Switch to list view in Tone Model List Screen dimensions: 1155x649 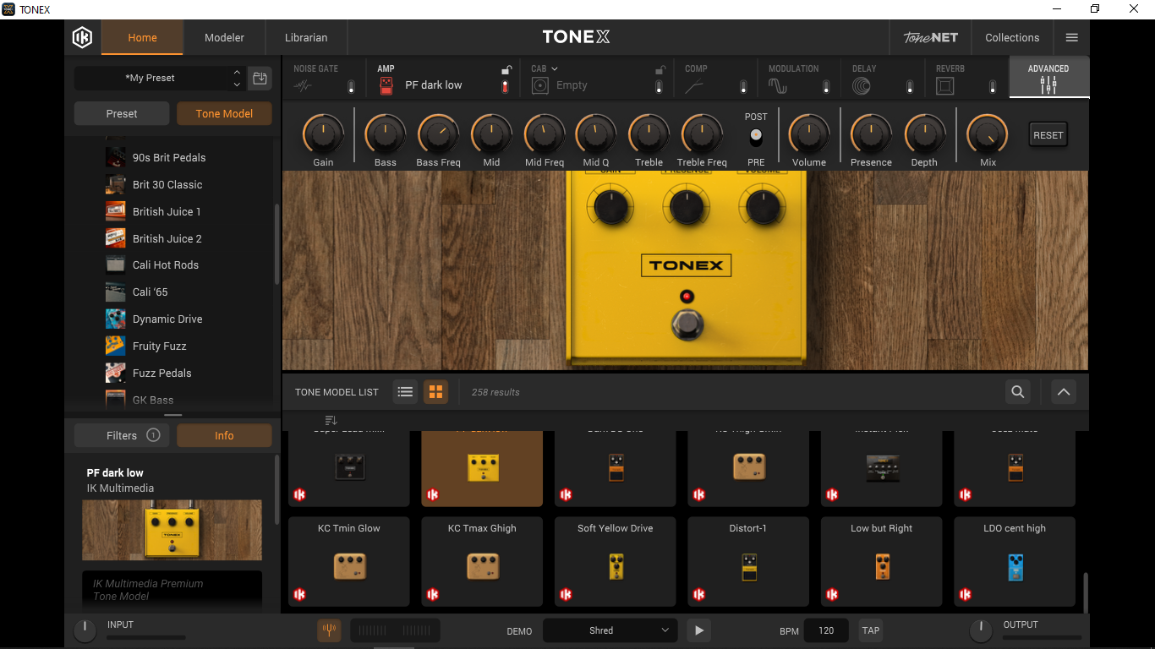pyautogui.click(x=405, y=392)
